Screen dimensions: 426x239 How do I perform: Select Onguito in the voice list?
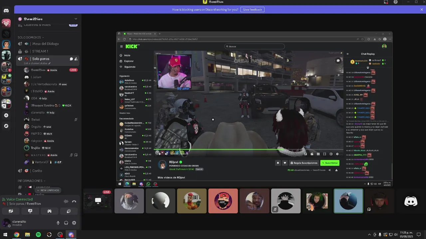(51, 127)
